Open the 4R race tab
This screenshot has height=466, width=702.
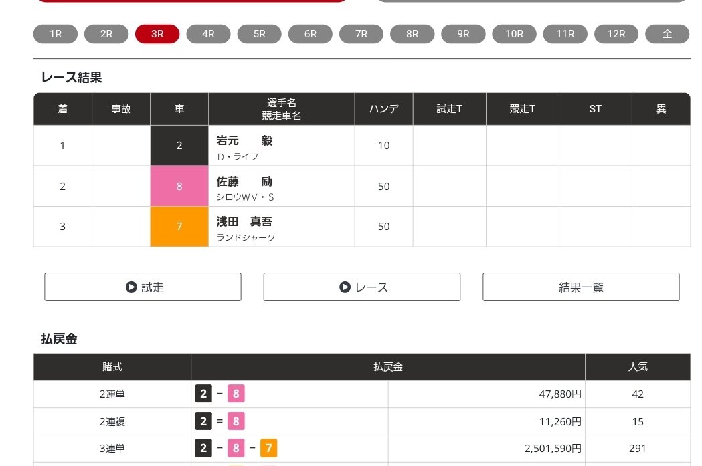[208, 34]
